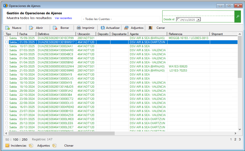Open the Desde el date picker dropdown

[x=198, y=19]
